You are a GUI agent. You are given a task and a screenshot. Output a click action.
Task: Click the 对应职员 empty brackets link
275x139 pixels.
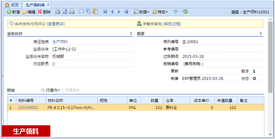[54, 64]
